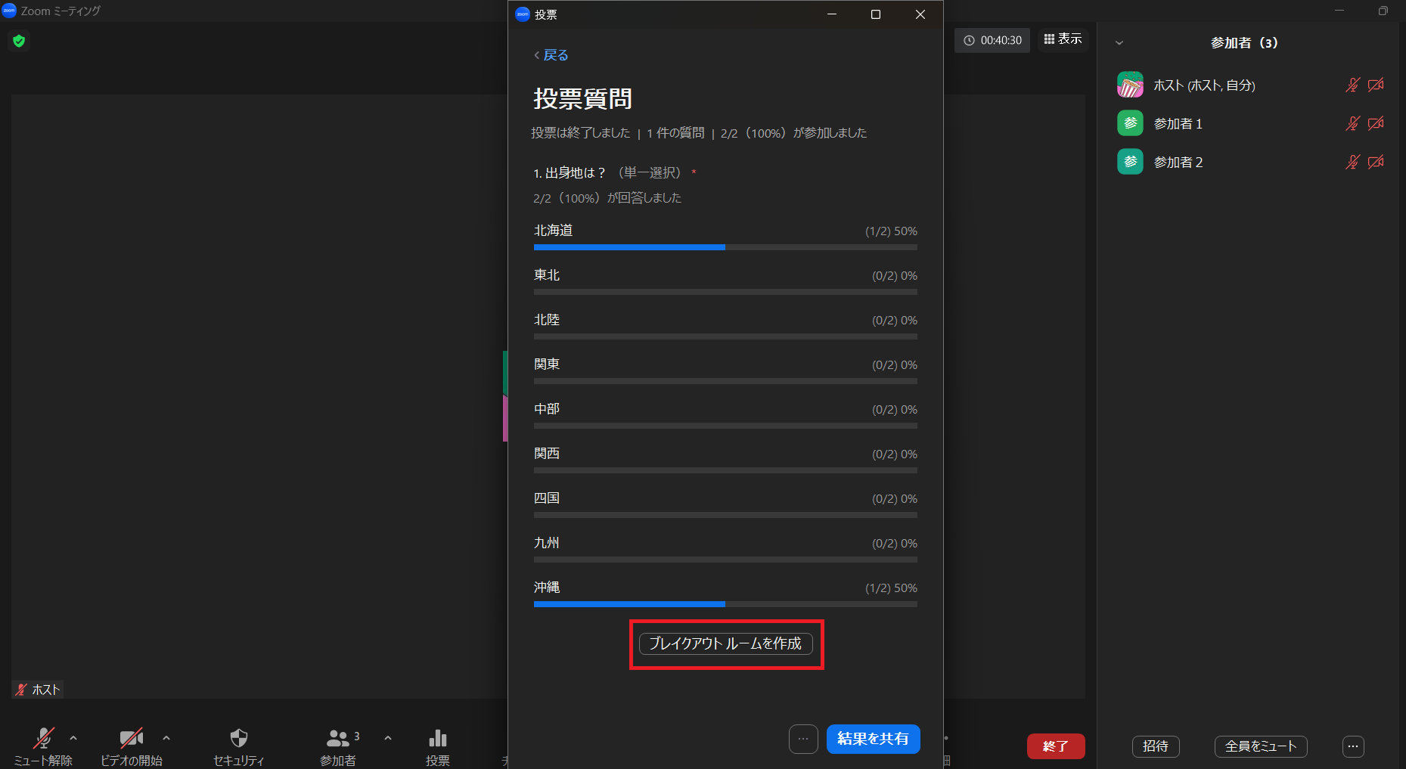Click camera-off icon for 参加者 2

pos(1376,162)
